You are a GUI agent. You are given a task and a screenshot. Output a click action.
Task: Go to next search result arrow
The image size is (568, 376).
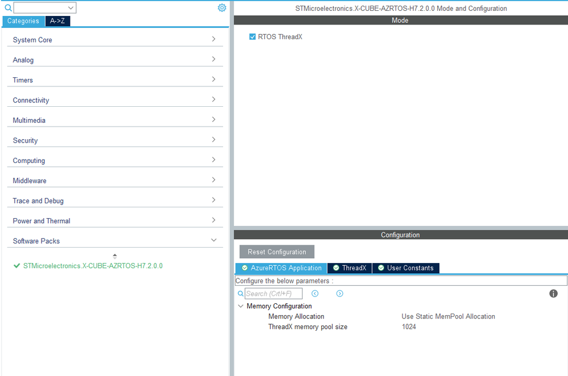[339, 294]
